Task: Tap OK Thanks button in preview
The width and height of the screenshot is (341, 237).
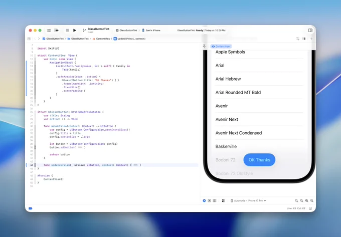Action: coord(259,160)
